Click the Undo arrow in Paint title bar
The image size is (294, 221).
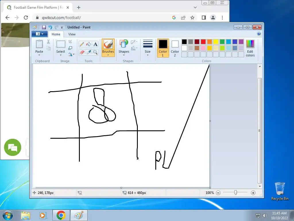pyautogui.click(x=50, y=27)
